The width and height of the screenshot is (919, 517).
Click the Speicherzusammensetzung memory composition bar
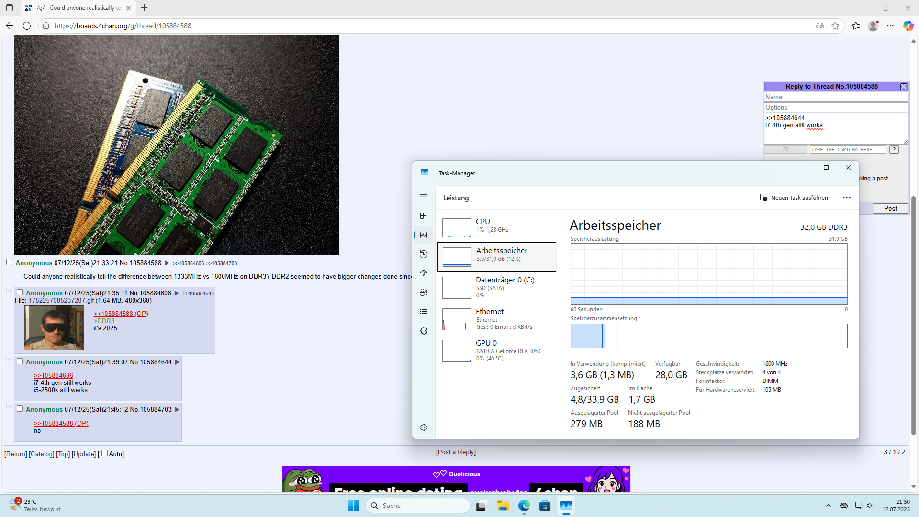click(709, 336)
